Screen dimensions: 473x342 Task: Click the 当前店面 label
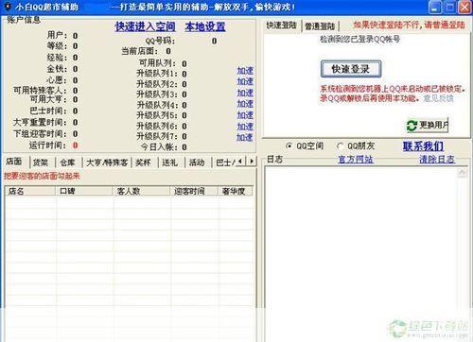coord(140,51)
